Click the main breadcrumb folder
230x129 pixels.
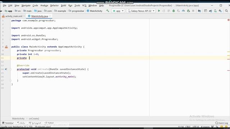pos(28,11)
